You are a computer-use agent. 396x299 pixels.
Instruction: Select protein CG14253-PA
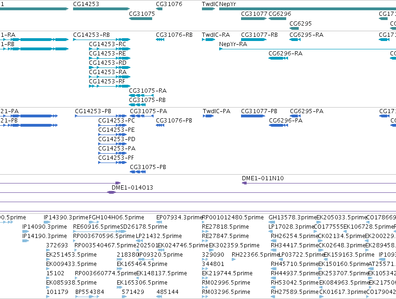point(117,149)
